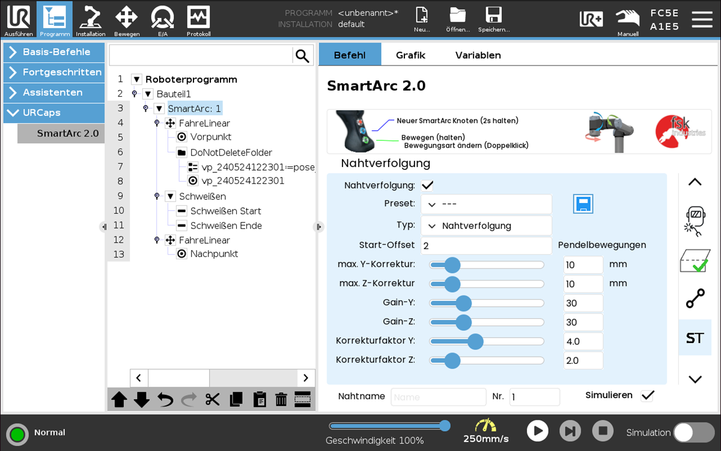
Task: Open the Installation view icon
Action: click(90, 20)
